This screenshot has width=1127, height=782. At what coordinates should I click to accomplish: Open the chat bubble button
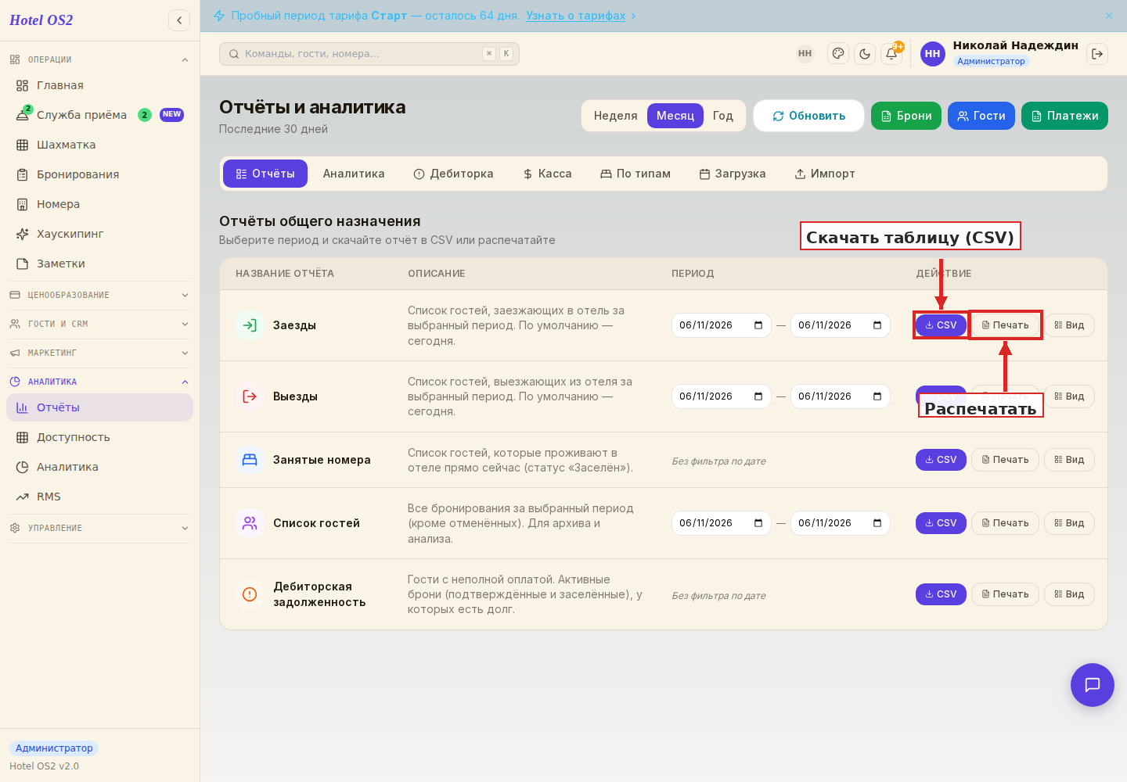click(1093, 685)
